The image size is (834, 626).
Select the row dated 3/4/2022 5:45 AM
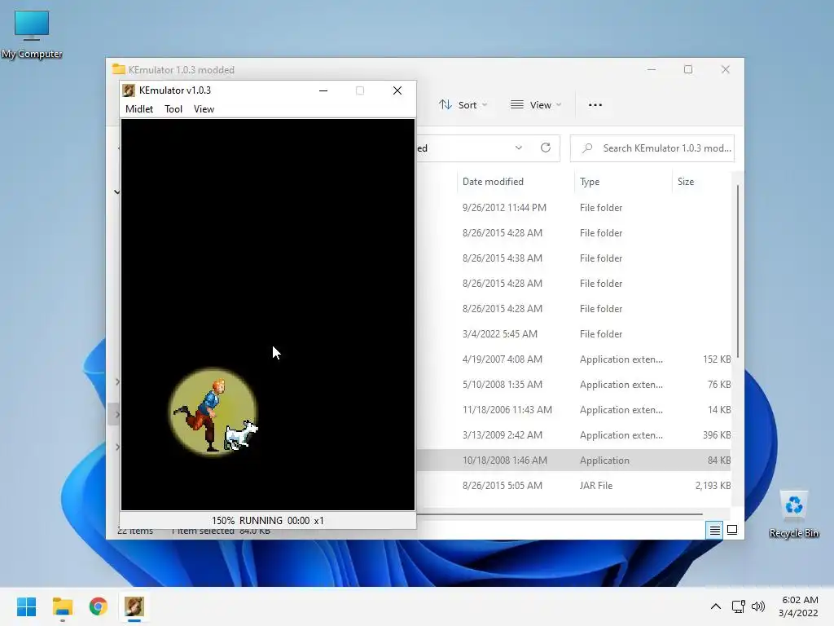coord(573,333)
